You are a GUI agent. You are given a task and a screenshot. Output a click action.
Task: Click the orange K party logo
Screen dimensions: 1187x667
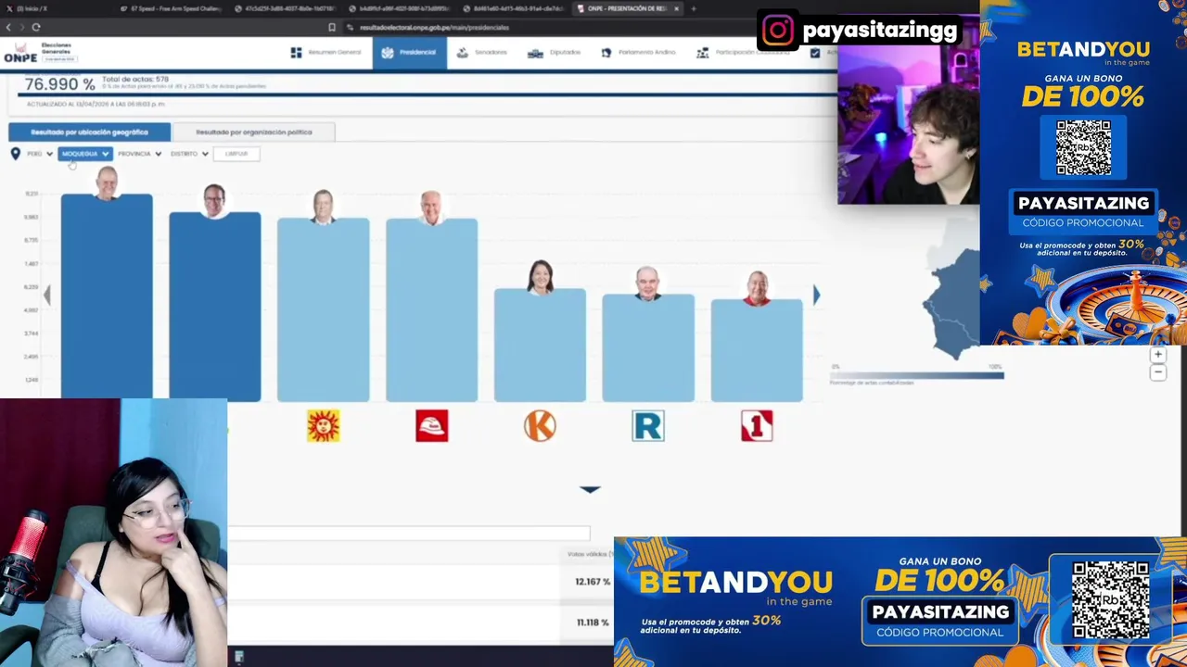(540, 425)
